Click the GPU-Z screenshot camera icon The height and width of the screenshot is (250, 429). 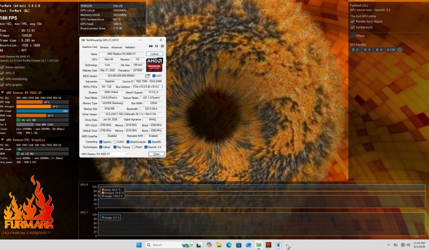point(151,46)
